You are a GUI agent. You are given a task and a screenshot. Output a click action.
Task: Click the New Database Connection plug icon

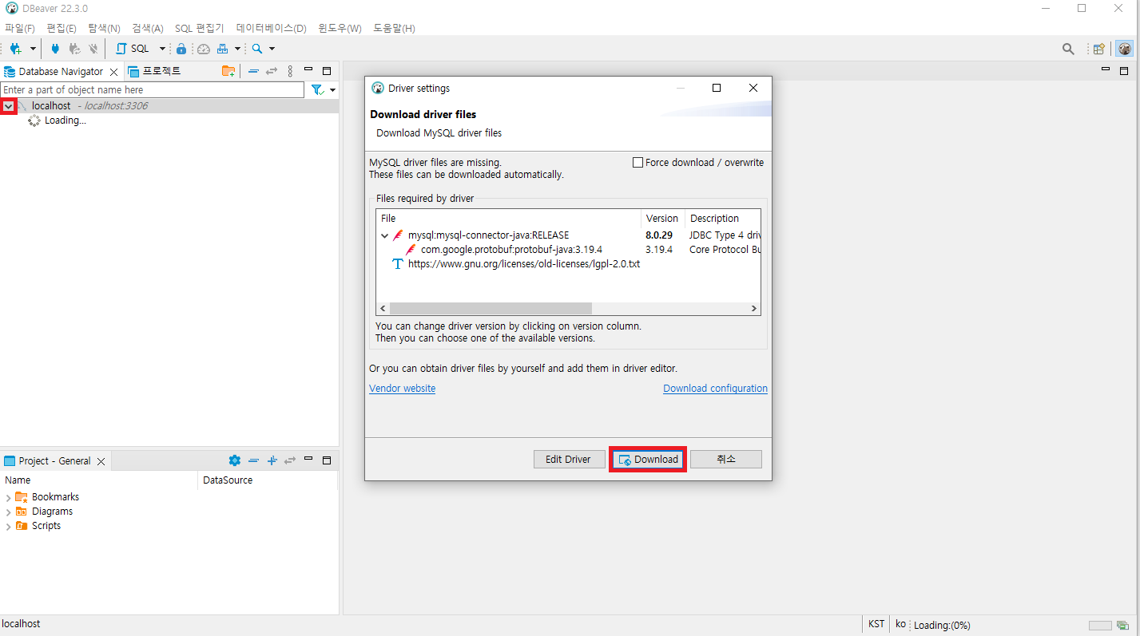15,49
